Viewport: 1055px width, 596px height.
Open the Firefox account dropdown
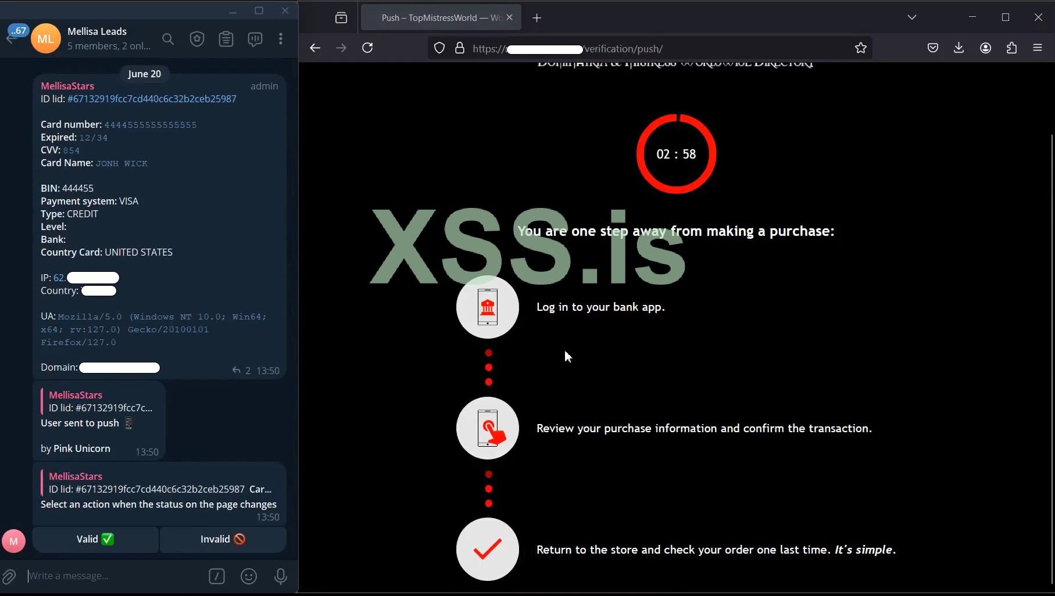985,48
